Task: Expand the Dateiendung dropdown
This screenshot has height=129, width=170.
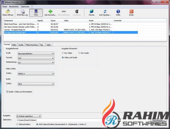Action: pos(36,63)
